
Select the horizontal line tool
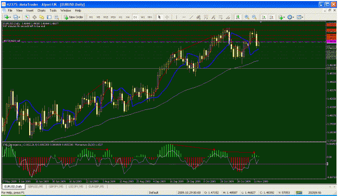184,17
